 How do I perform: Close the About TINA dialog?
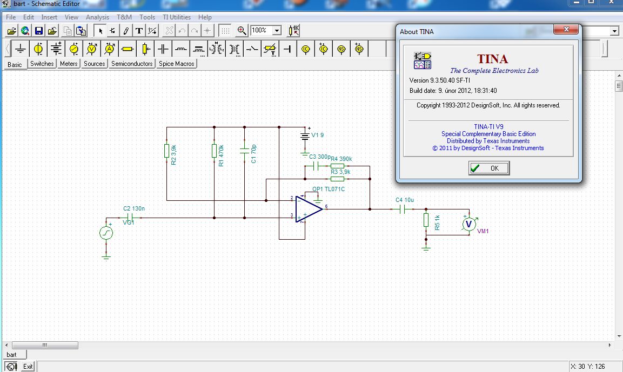[566, 29]
